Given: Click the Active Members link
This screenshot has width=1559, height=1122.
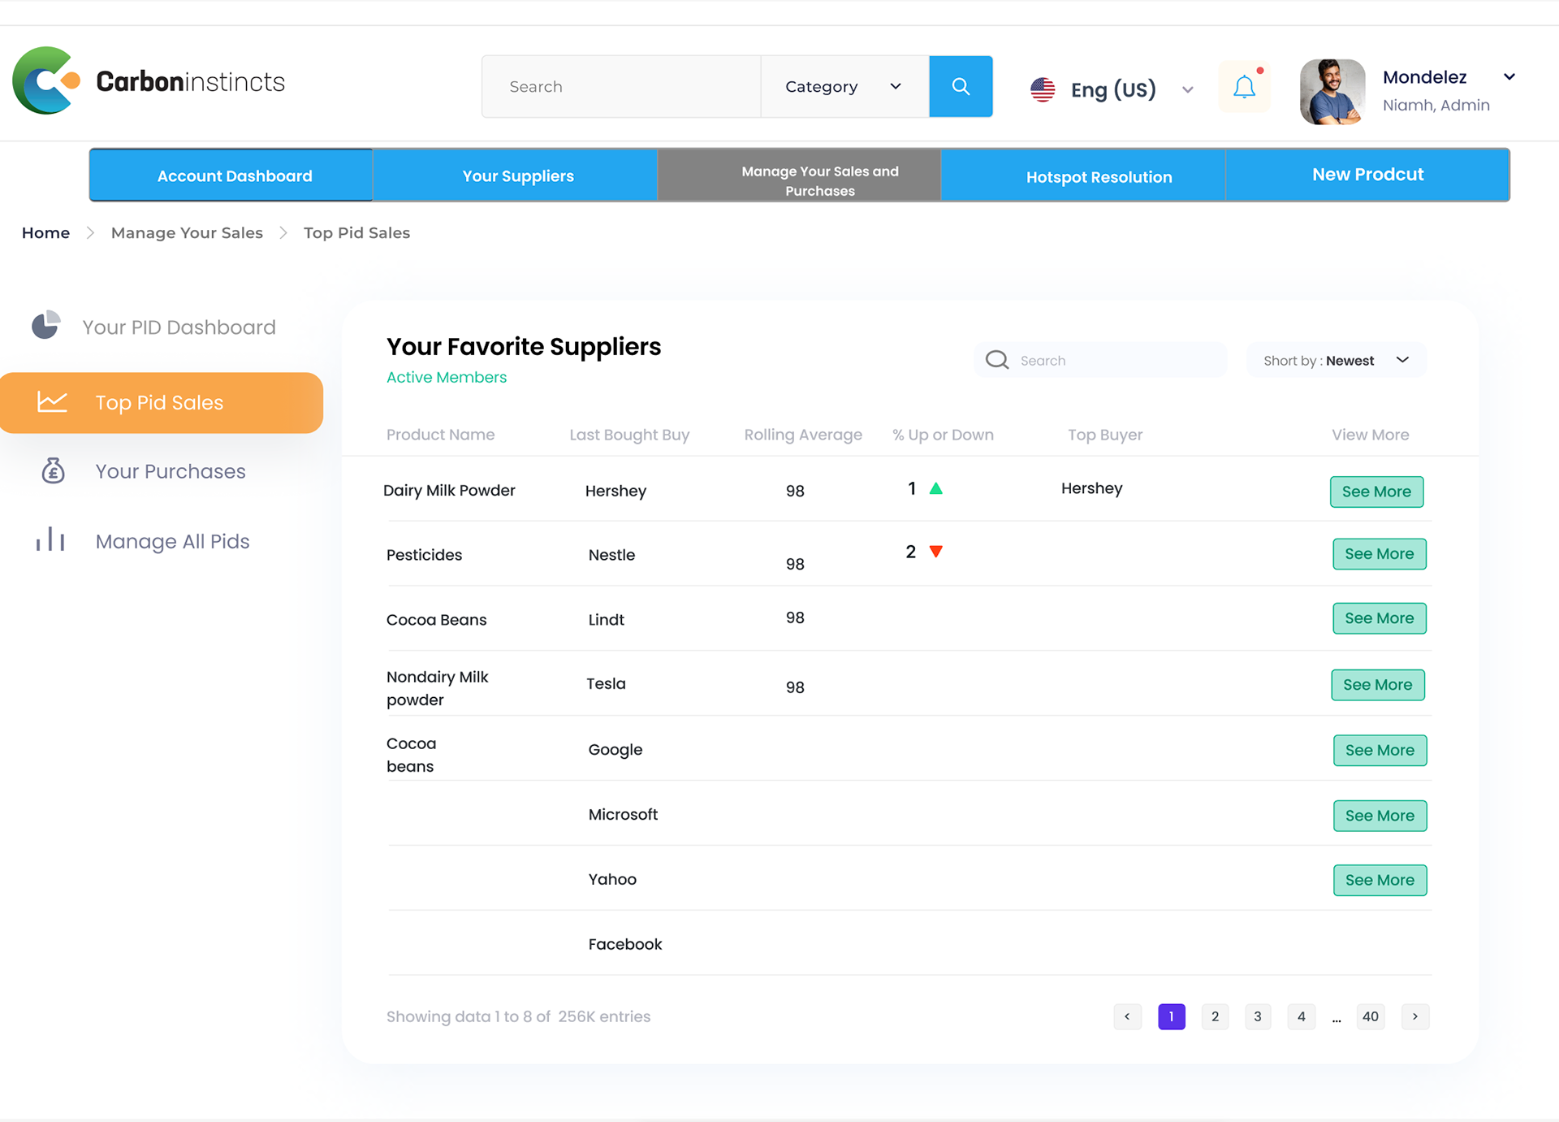Looking at the screenshot, I should pyautogui.click(x=447, y=377).
